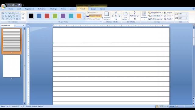Image resolution: width=195 pixels, height=110 pixels.
Task: Open Text Wrapping dropdown
Action: pos(156,19)
